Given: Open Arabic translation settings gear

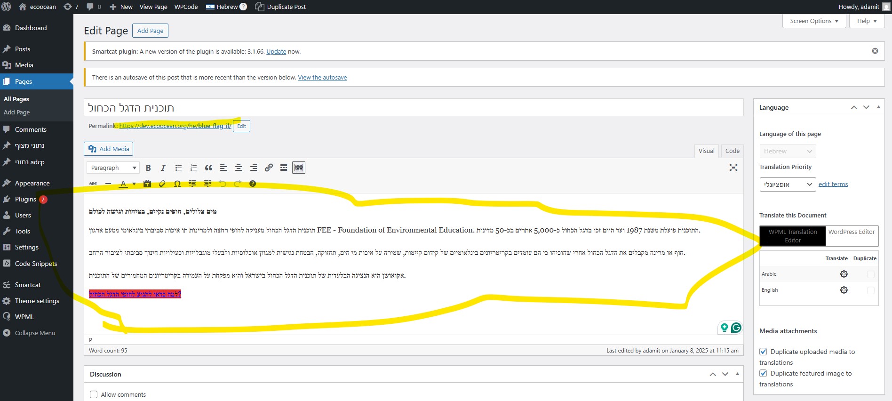Looking at the screenshot, I should [844, 274].
